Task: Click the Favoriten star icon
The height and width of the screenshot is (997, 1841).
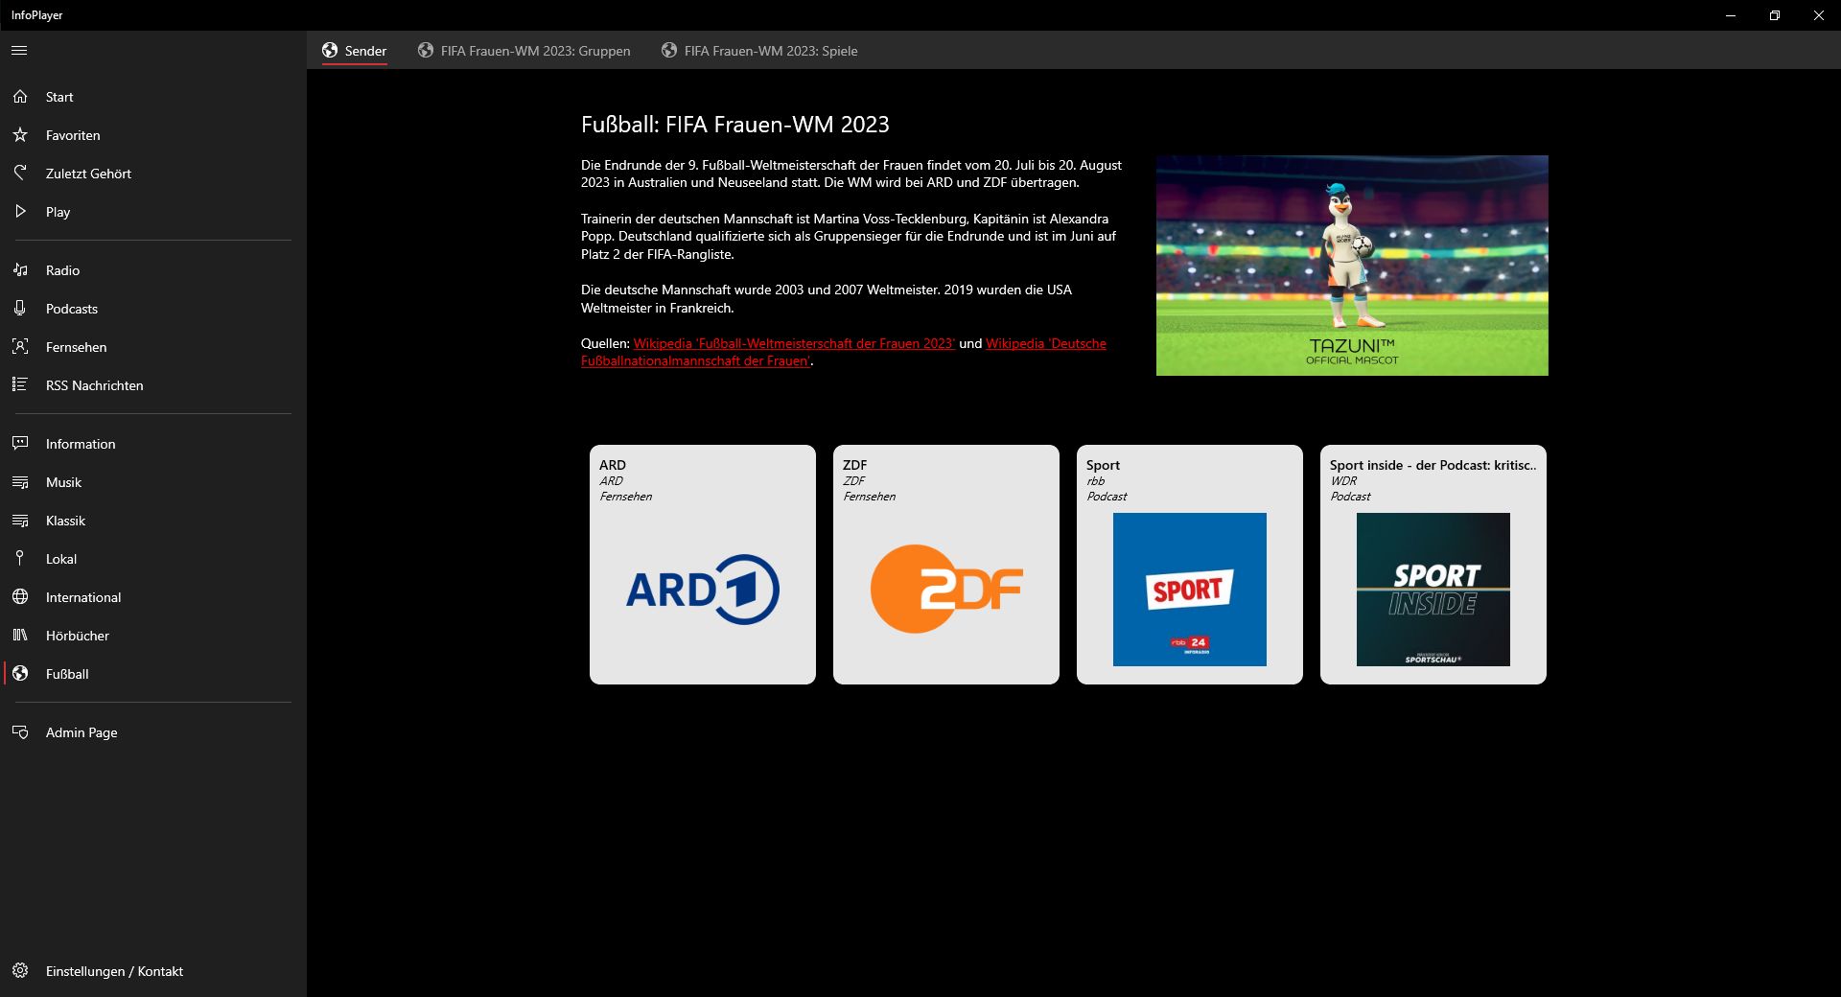Action: click(20, 135)
